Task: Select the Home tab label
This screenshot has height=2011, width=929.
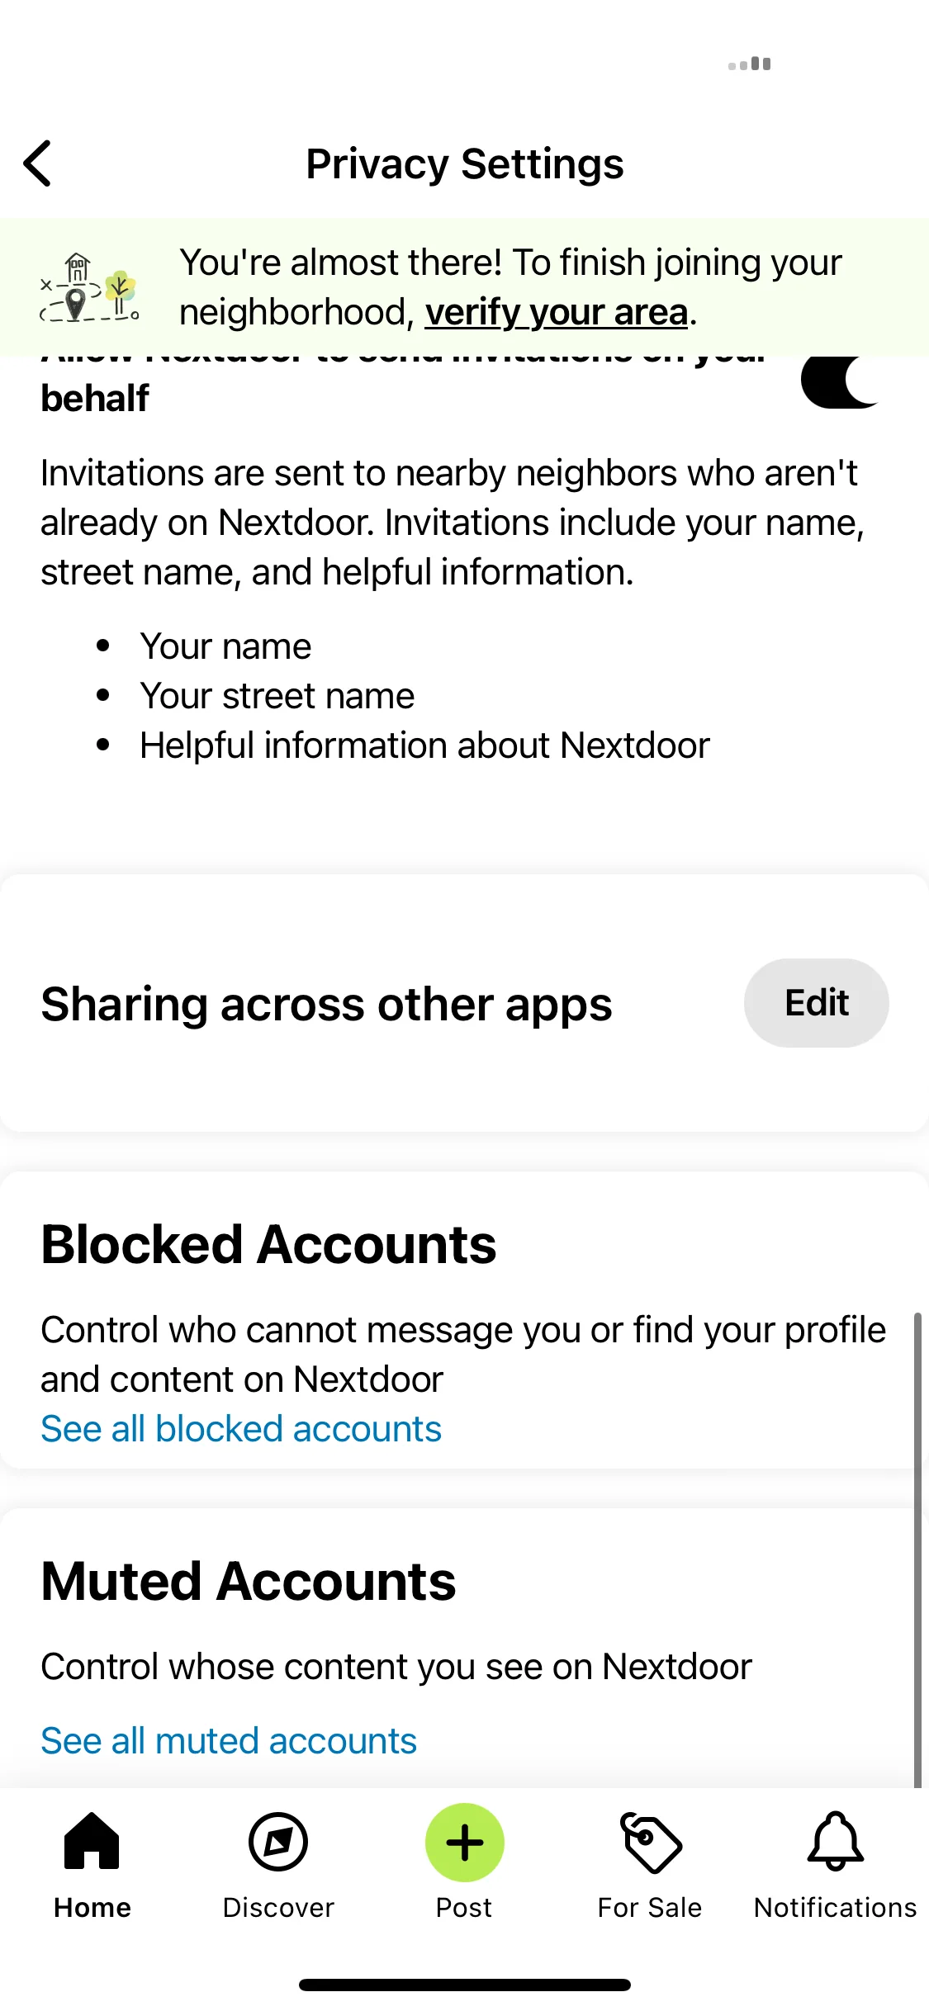Action: pyautogui.click(x=92, y=1908)
